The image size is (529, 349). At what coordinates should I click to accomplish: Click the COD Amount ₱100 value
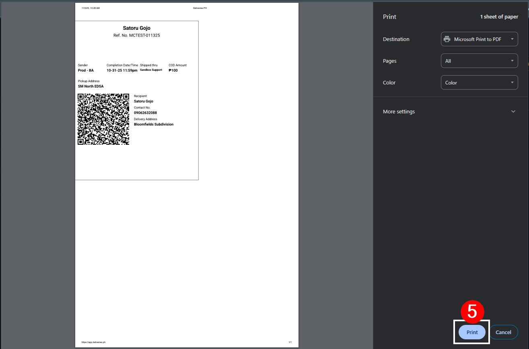pyautogui.click(x=173, y=70)
